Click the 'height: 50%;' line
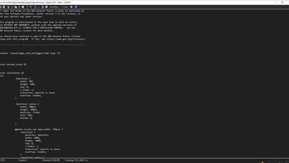This screenshot has width=289, height=163. 28,84
